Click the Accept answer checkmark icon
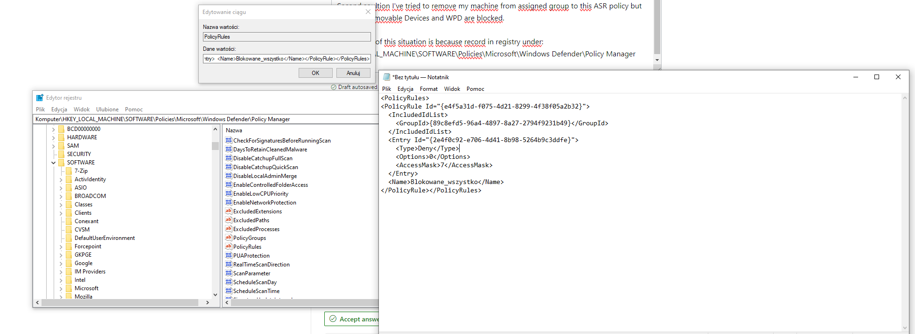 pyautogui.click(x=333, y=319)
